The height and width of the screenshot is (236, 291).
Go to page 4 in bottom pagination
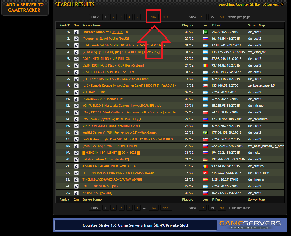click(129, 208)
